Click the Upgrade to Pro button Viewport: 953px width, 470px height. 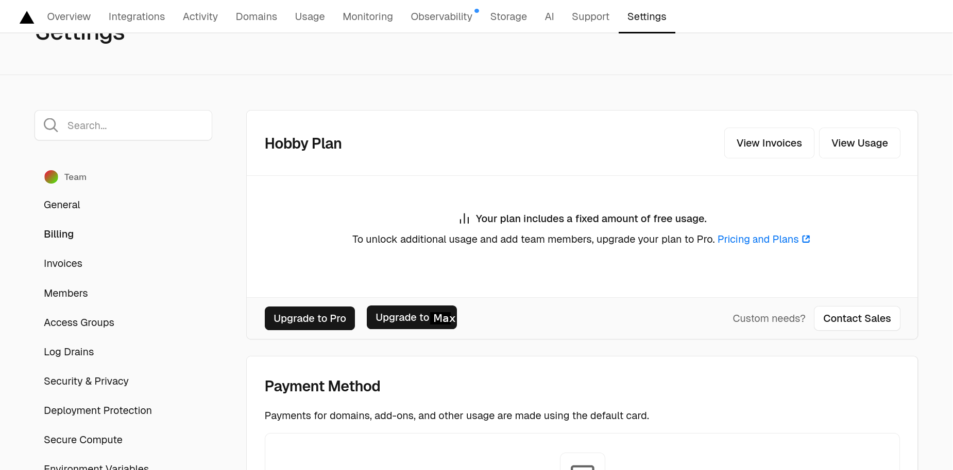pyautogui.click(x=310, y=318)
